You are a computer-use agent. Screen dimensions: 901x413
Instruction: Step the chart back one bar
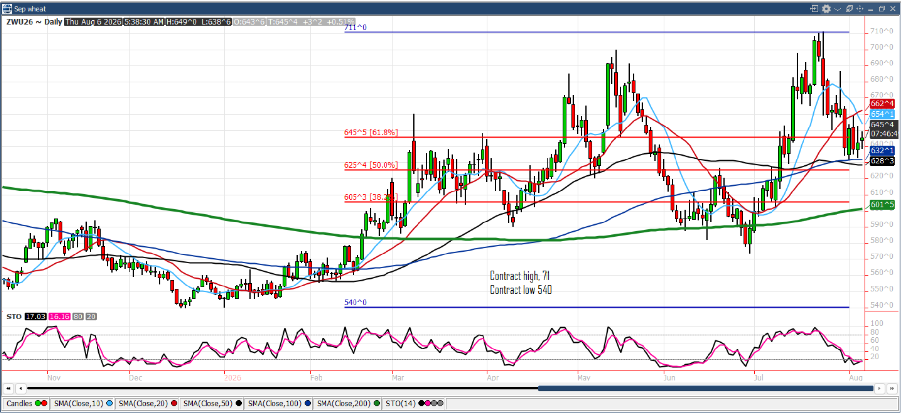pos(20,389)
